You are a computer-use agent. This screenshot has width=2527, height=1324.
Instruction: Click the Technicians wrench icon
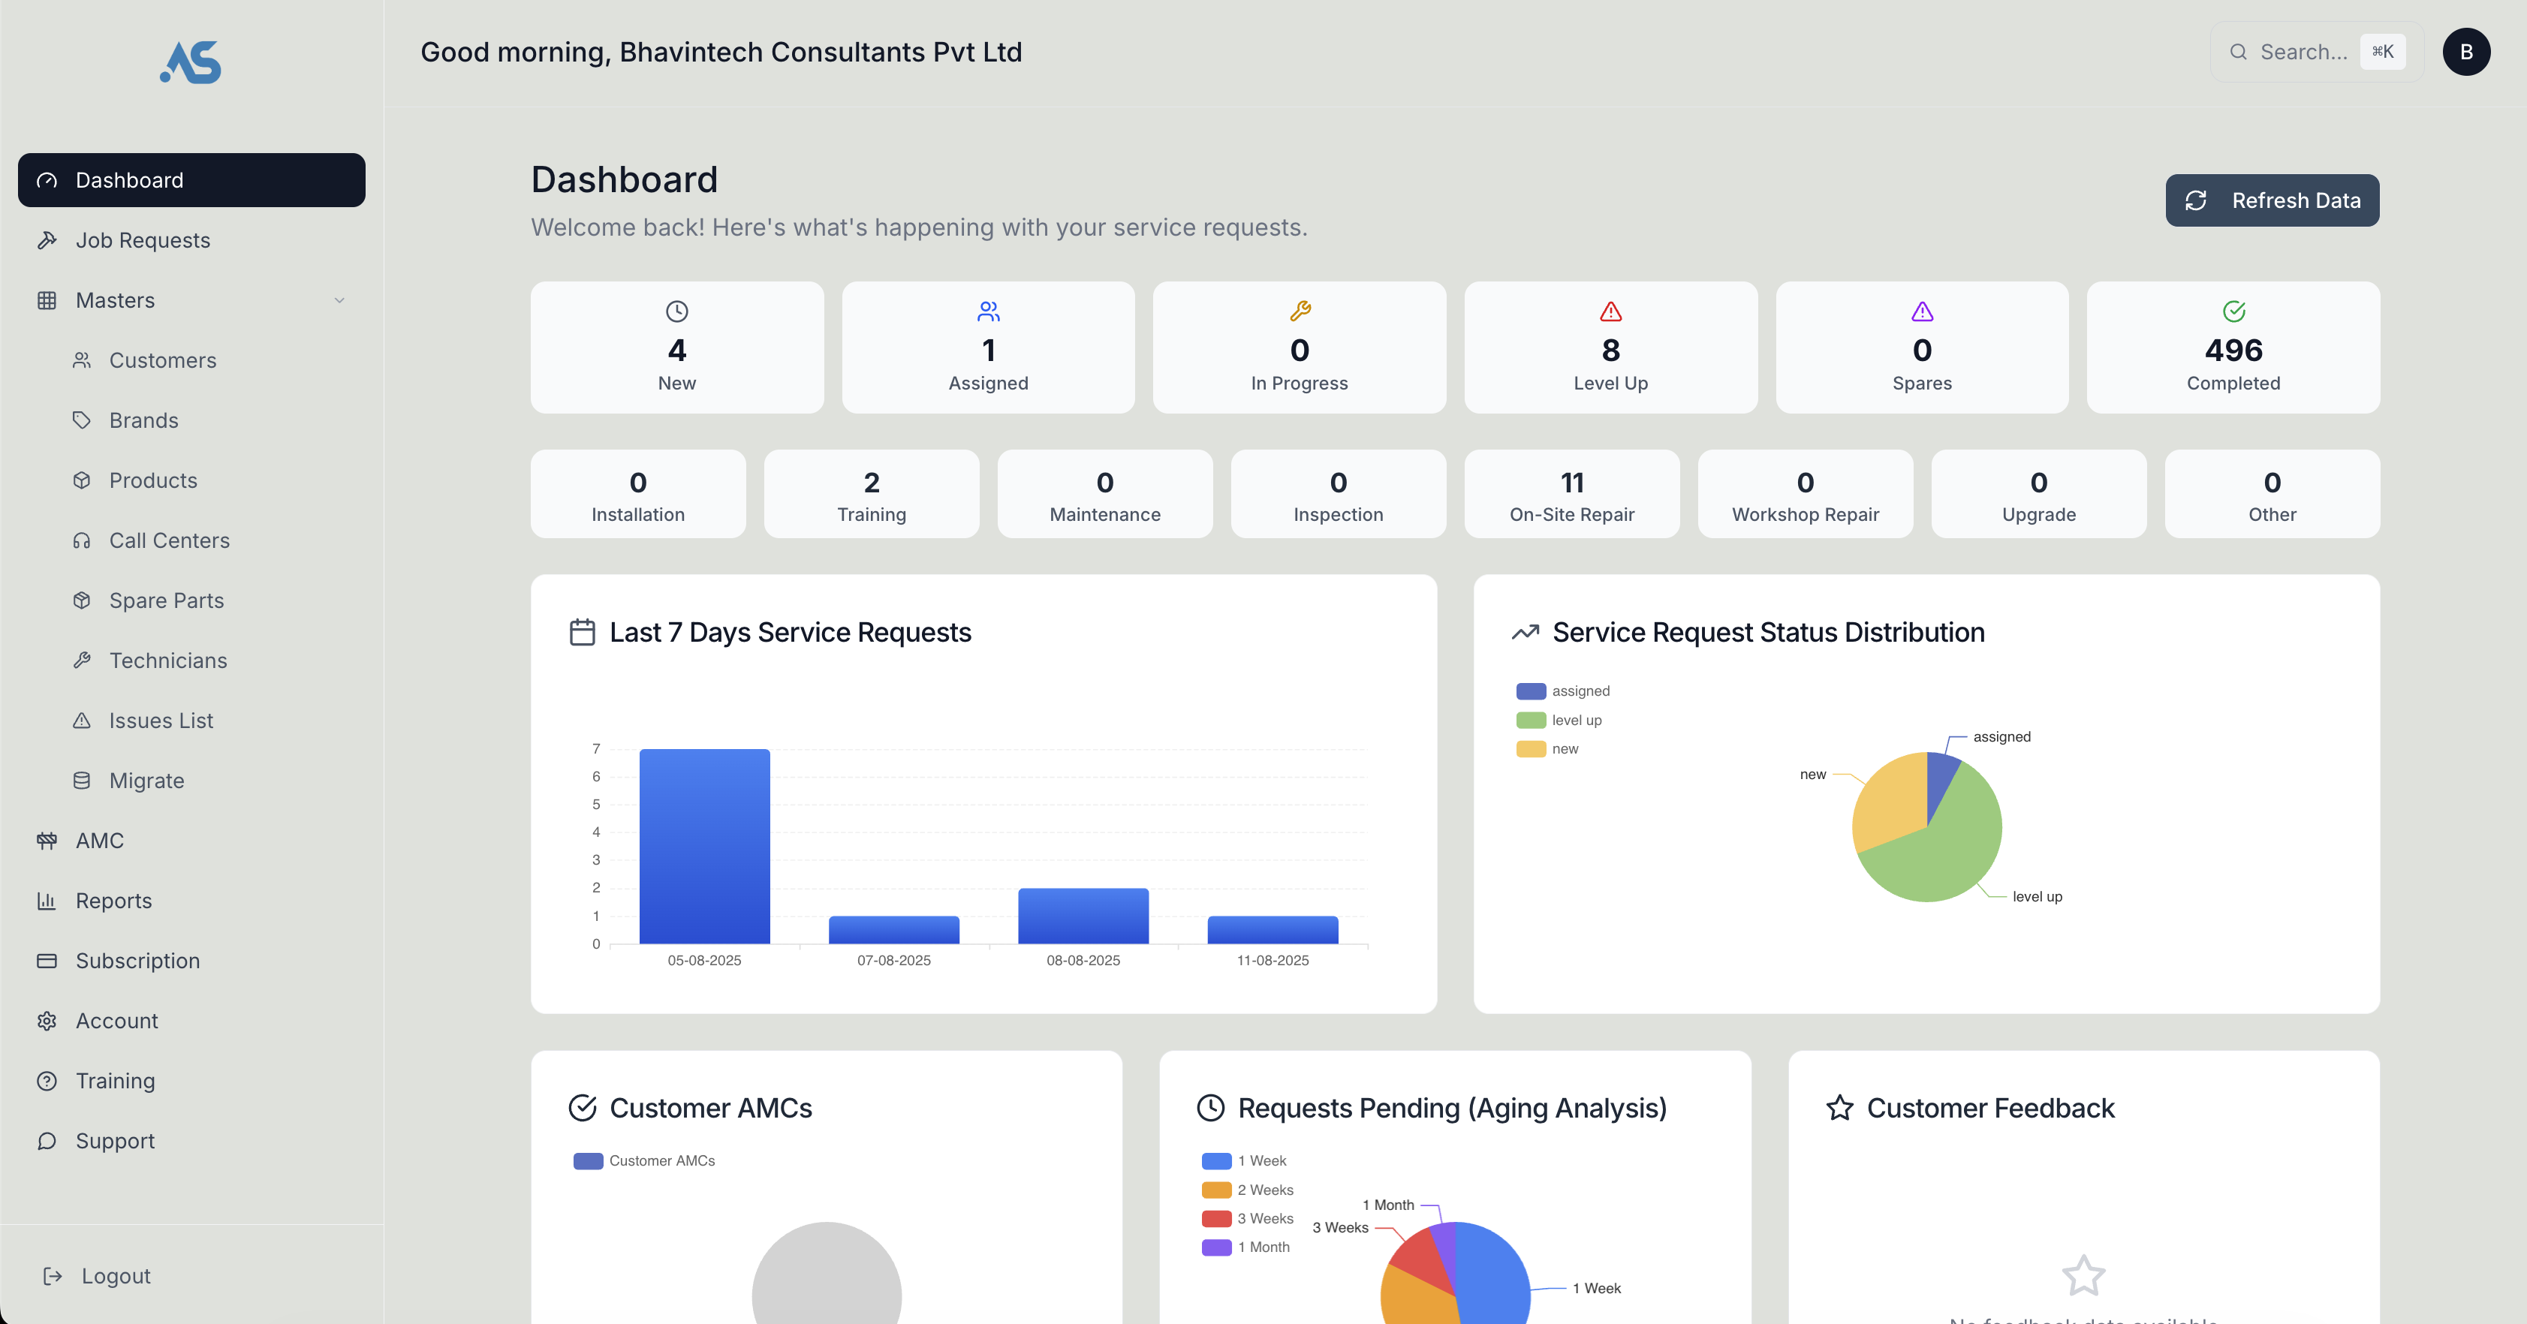point(81,660)
